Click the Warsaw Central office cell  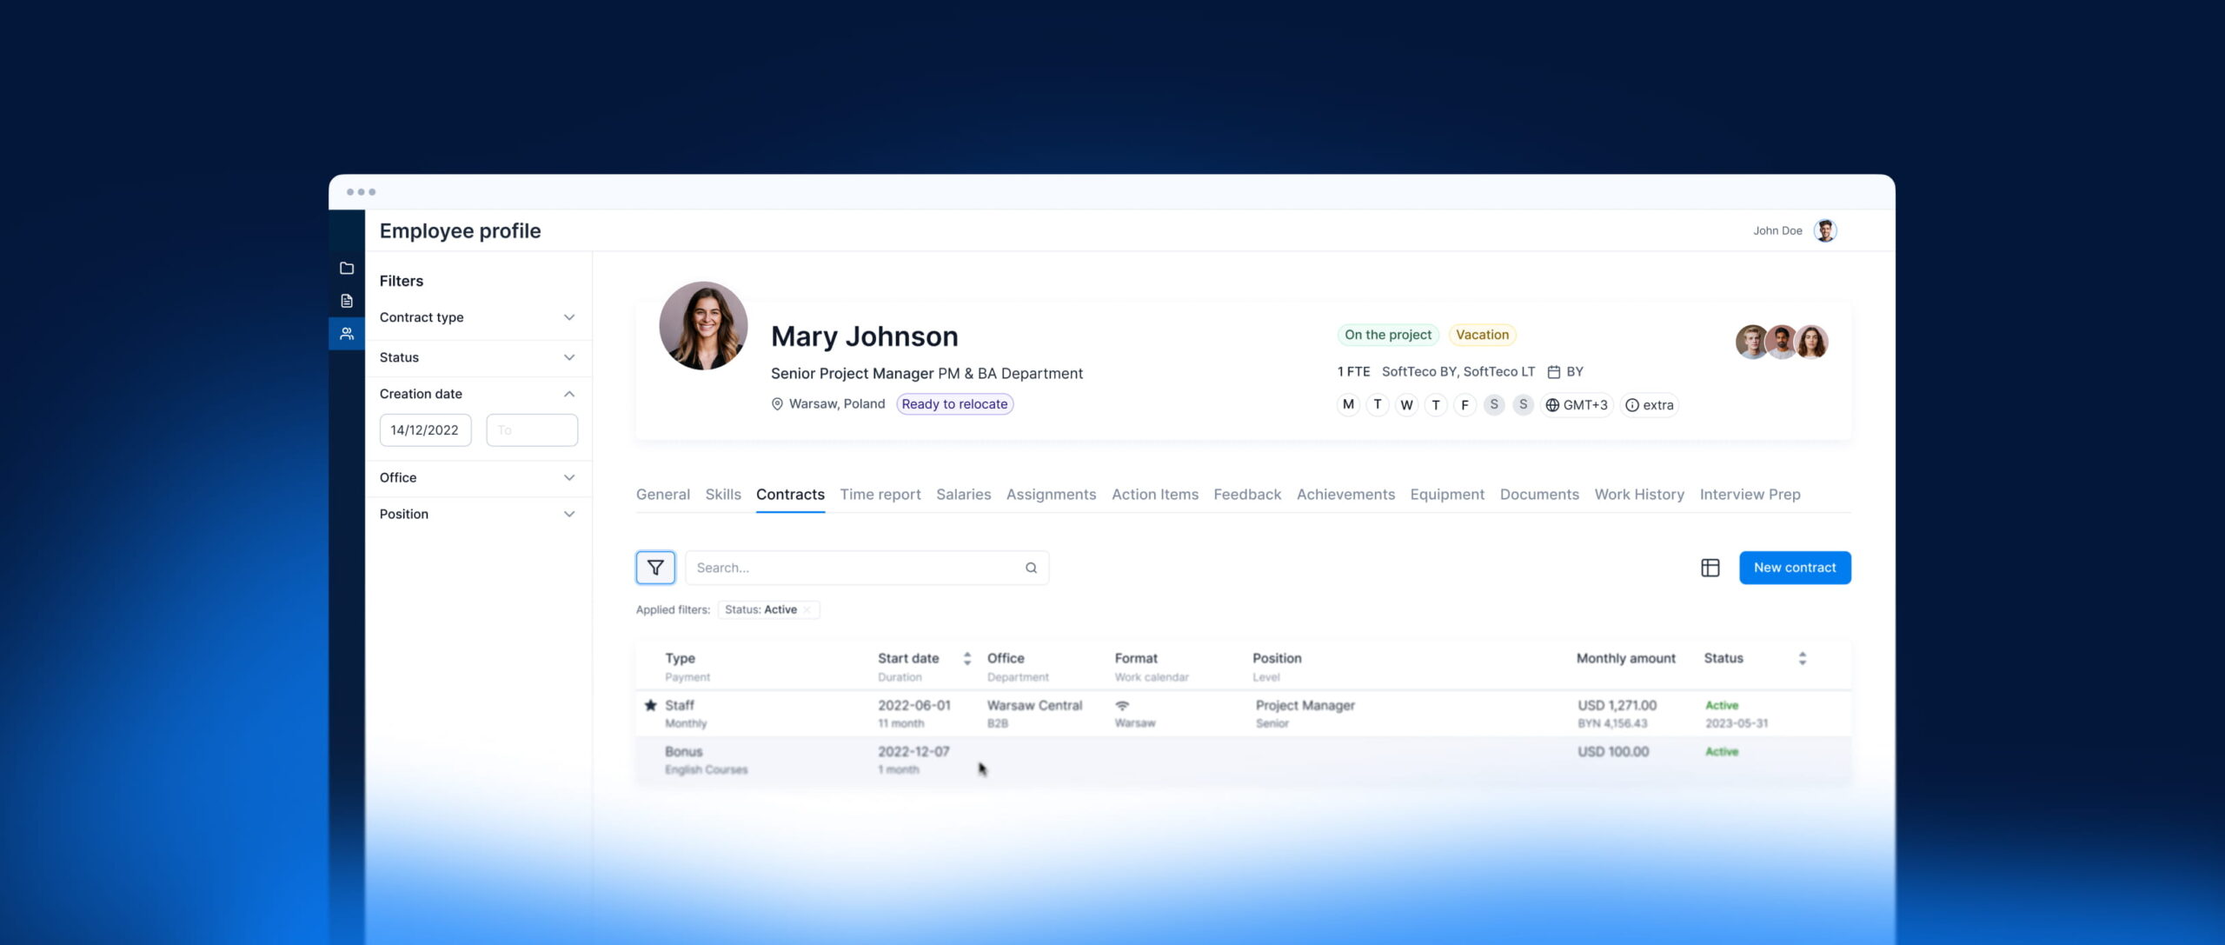[1034, 705]
